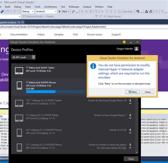Open the Team menu
The height and width of the screenshot is (163, 168).
tap(28, 7)
